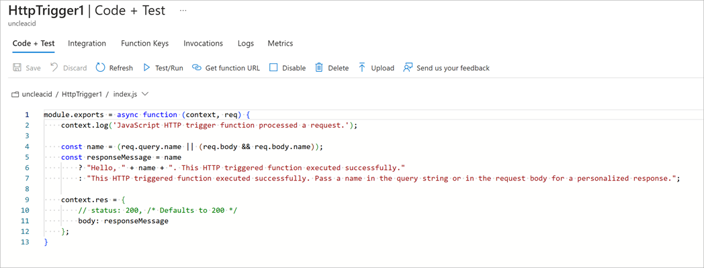The image size is (704, 268).
Task: Click the Test/Run play triangle icon
Action: [x=146, y=68]
